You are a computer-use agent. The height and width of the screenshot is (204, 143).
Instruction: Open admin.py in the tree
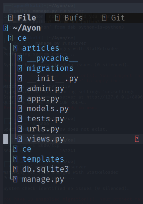click(46, 89)
